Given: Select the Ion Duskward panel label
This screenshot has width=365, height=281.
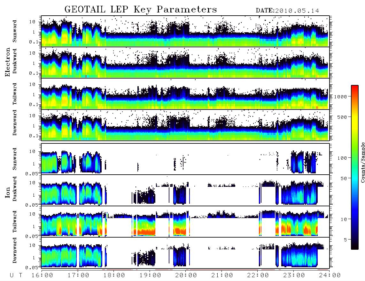Looking at the screenshot, I should (x=15, y=189).
